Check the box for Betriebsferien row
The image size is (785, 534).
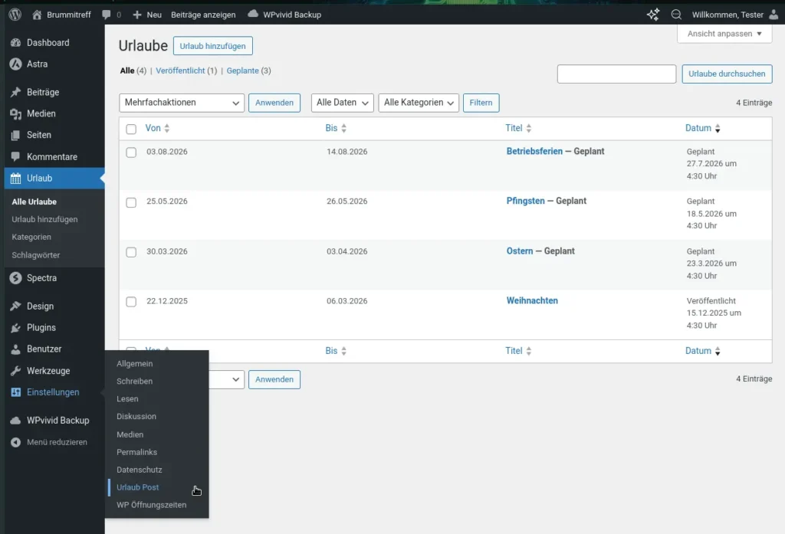[131, 152]
